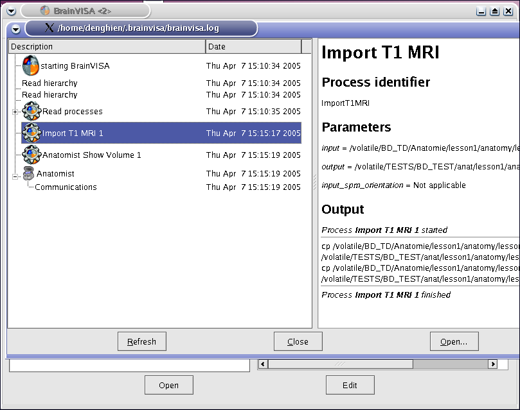This screenshot has height=410, width=520.
Task: Select the first Read hierarchy entry
Action: 49,83
